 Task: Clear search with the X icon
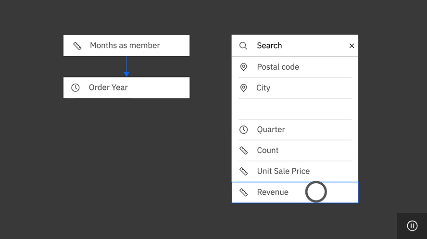coord(352,46)
